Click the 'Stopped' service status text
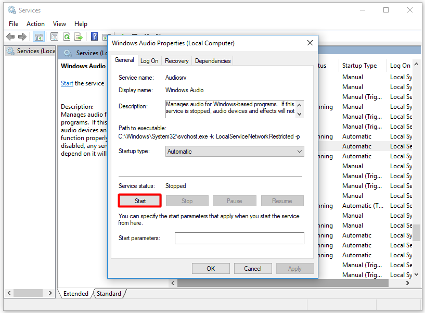The height and width of the screenshot is (313, 425). point(176,186)
